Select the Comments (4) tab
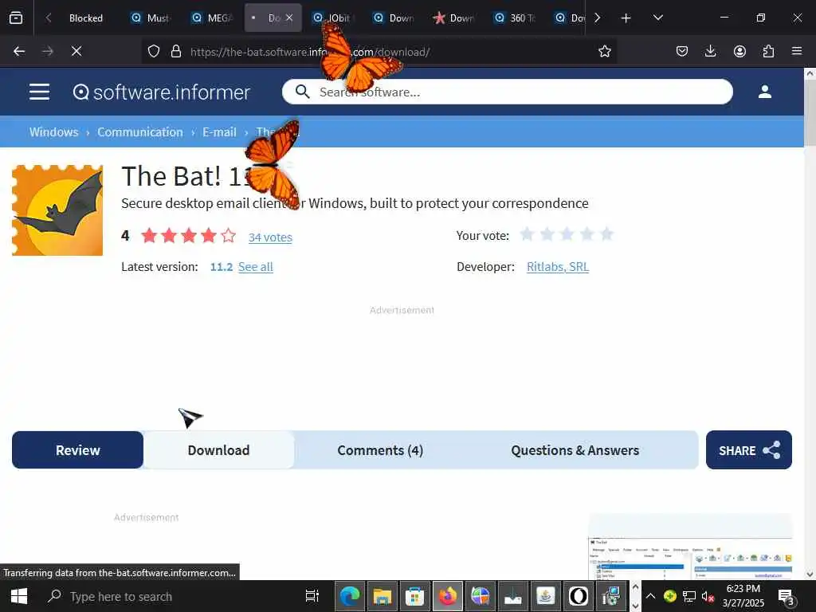816x612 pixels. click(380, 450)
